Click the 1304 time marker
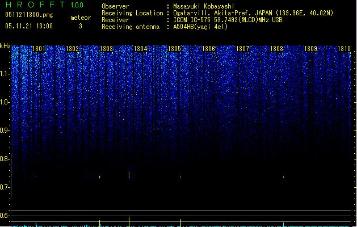The height and width of the screenshot is (227, 357). click(141, 48)
